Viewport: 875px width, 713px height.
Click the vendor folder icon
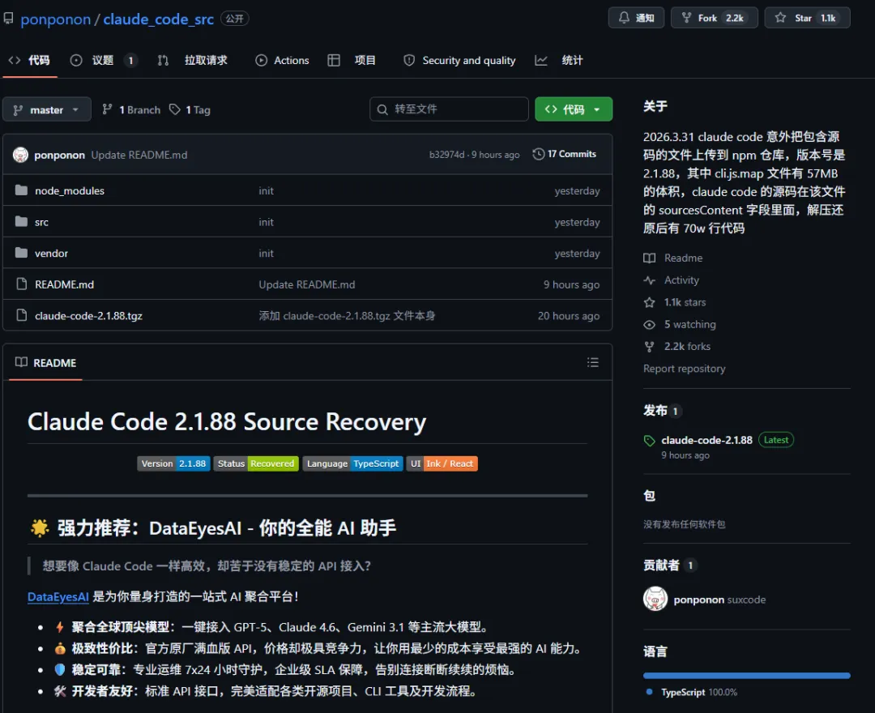click(21, 253)
